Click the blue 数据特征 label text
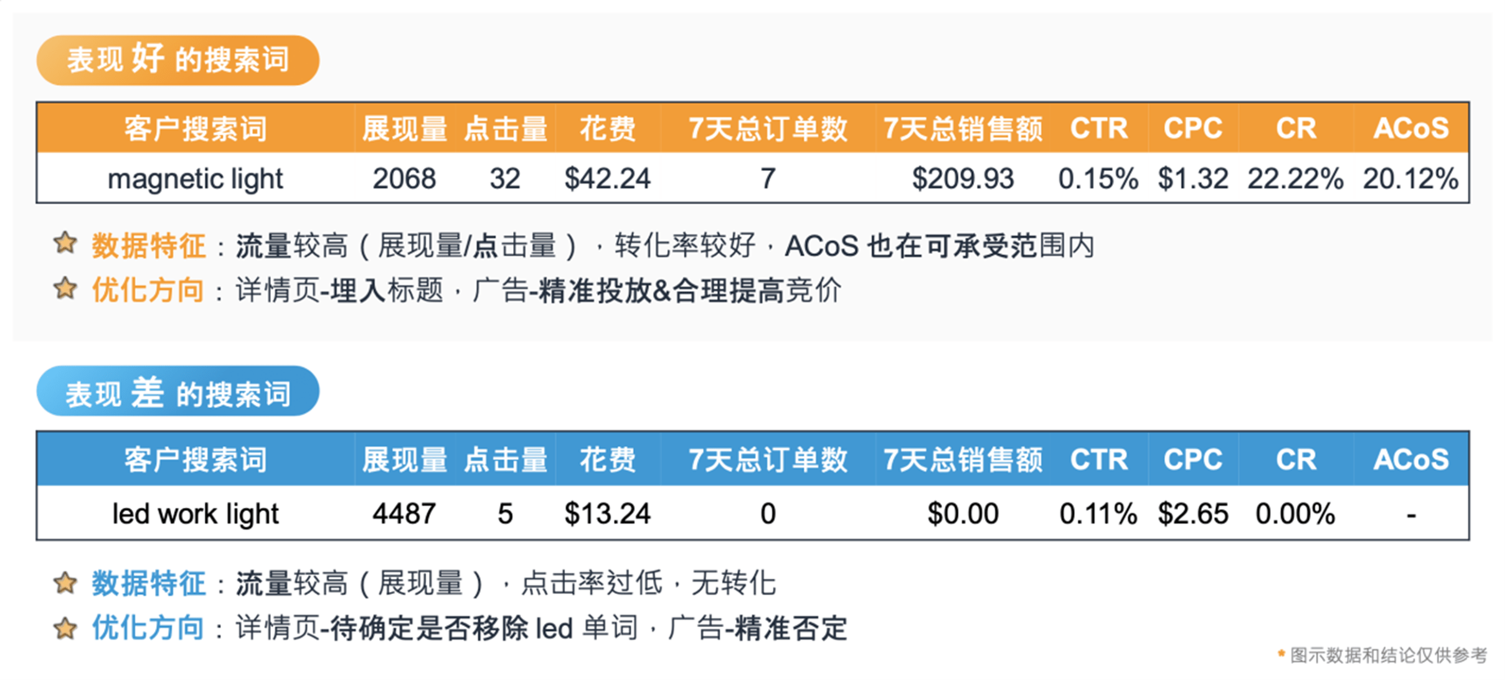The image size is (1505, 680). pos(148,584)
